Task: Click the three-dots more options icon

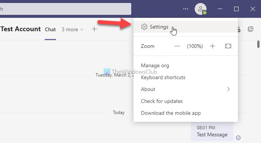Action: pyautogui.click(x=186, y=9)
